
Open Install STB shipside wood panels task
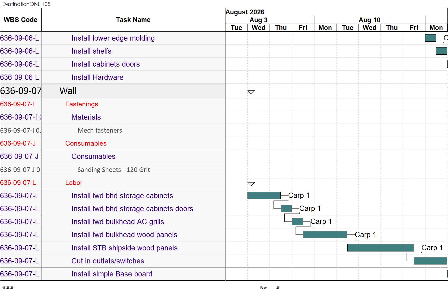(x=125, y=248)
